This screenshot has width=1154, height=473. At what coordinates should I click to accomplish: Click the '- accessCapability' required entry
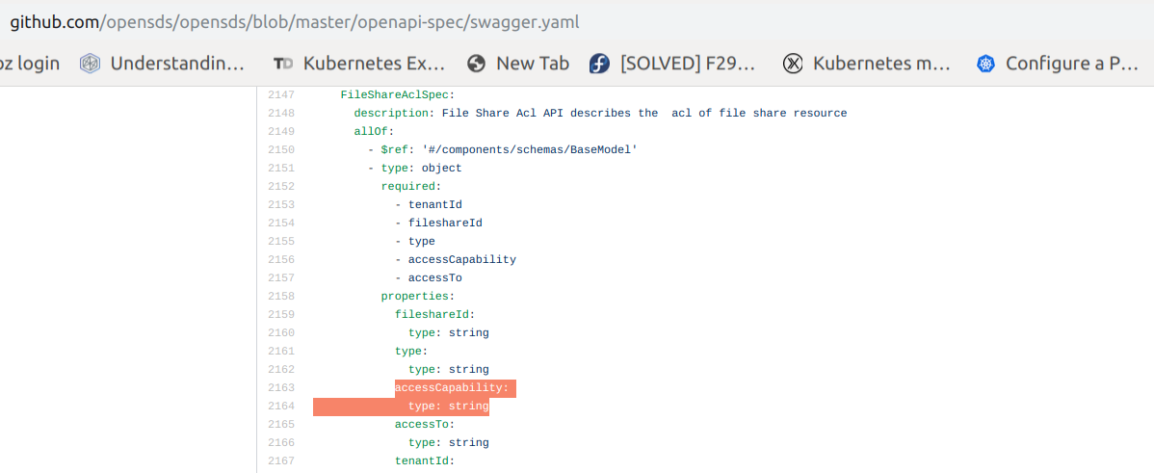pyautogui.click(x=456, y=260)
